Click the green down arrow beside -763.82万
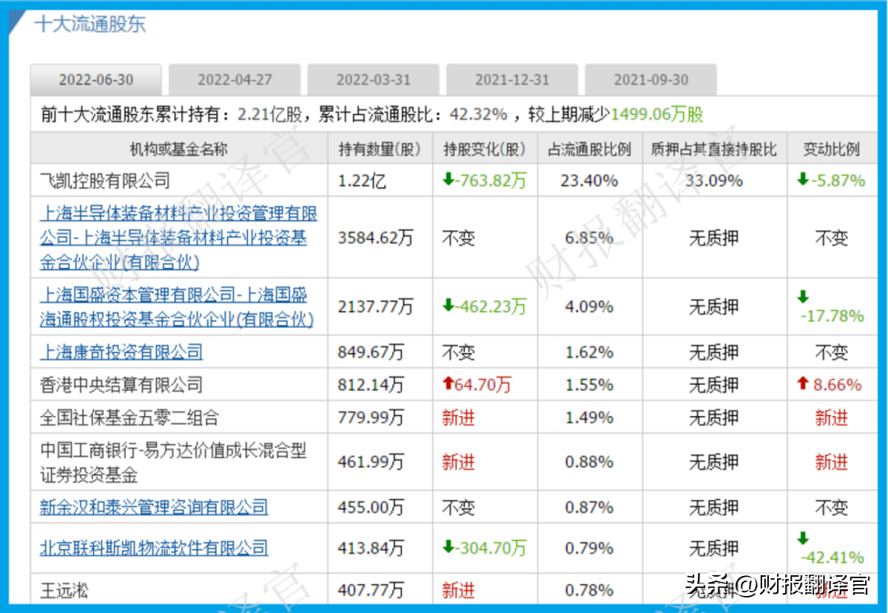 coord(448,180)
